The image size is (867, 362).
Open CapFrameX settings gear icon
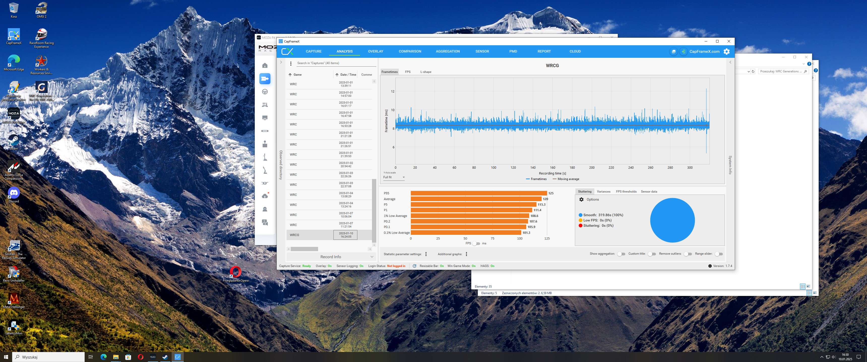(726, 51)
